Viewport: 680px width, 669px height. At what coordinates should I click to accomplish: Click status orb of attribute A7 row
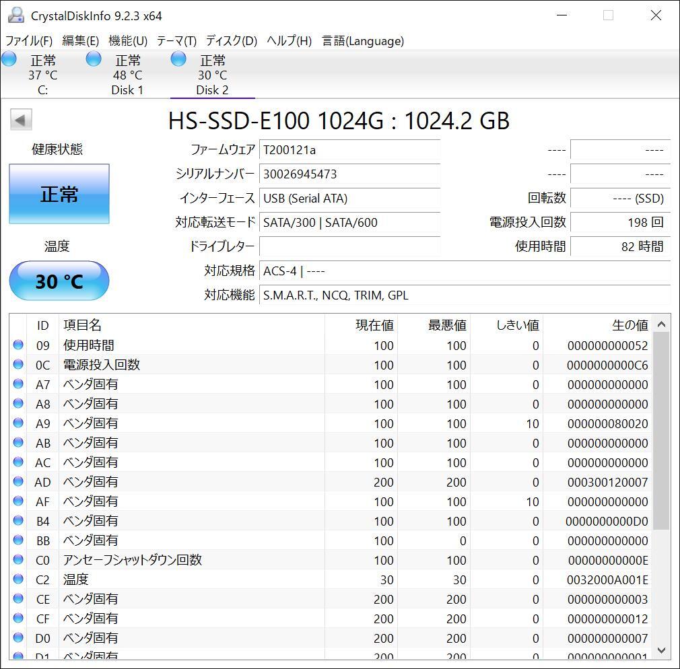[x=18, y=384]
